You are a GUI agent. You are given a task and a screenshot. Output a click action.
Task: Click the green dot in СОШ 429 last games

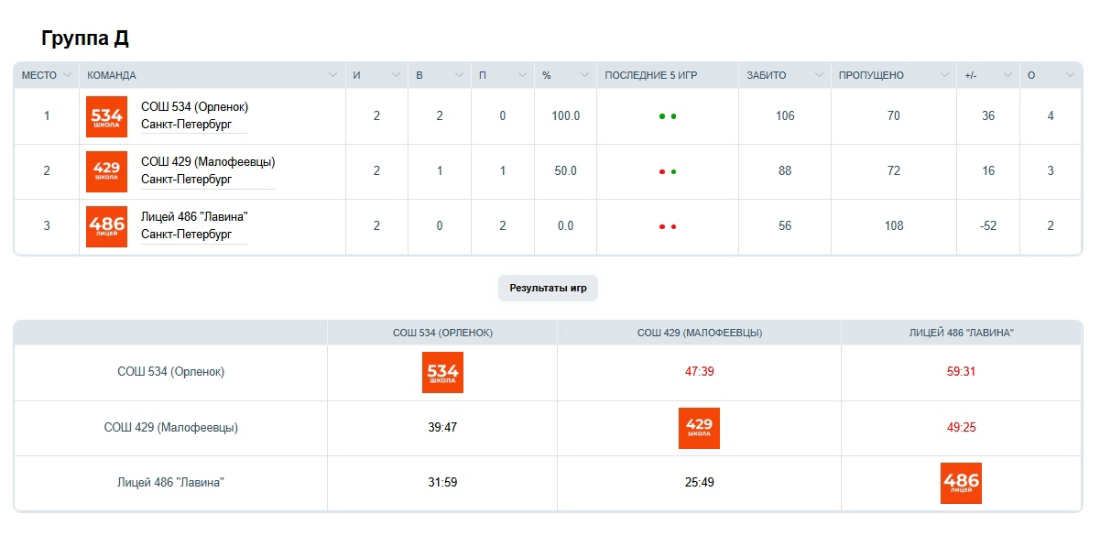[673, 171]
